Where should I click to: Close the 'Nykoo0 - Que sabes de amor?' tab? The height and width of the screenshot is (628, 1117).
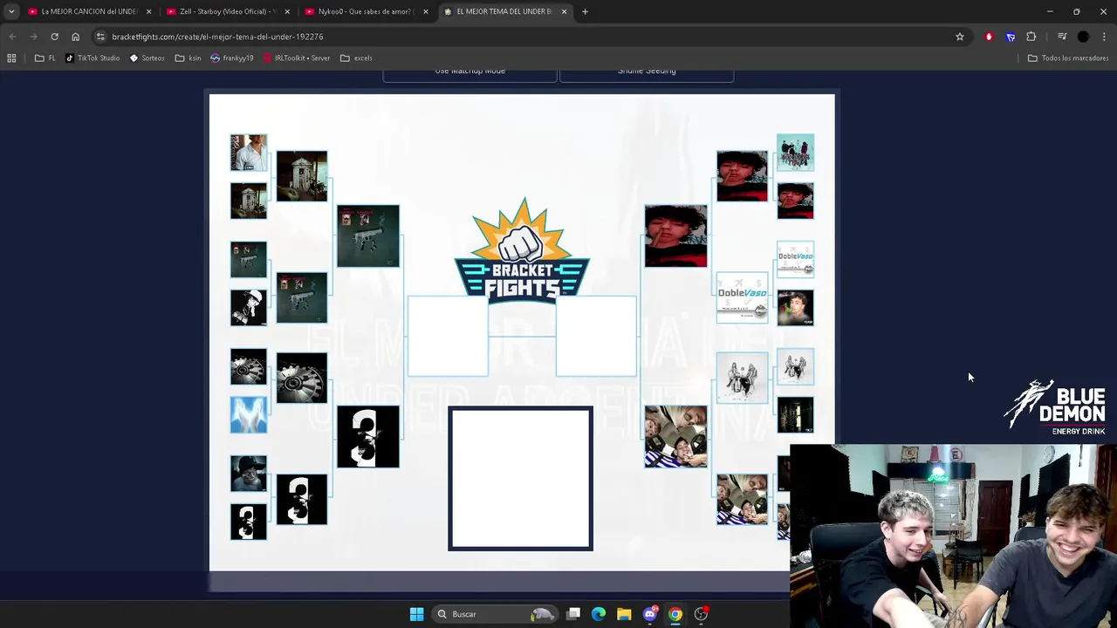426,11
